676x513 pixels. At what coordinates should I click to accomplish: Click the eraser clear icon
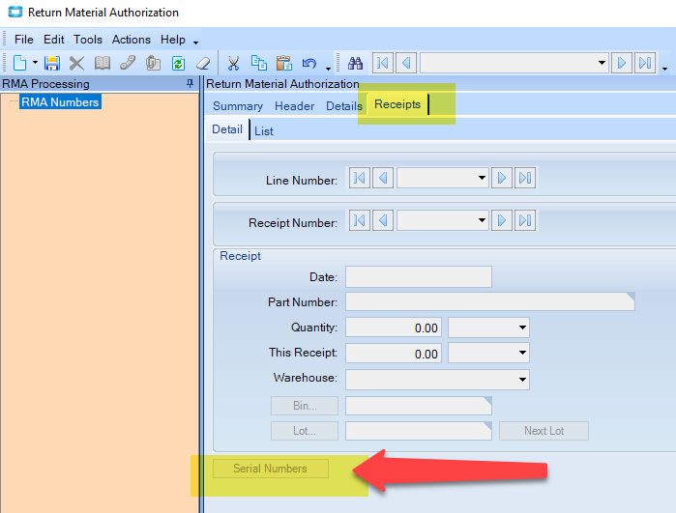[203, 64]
